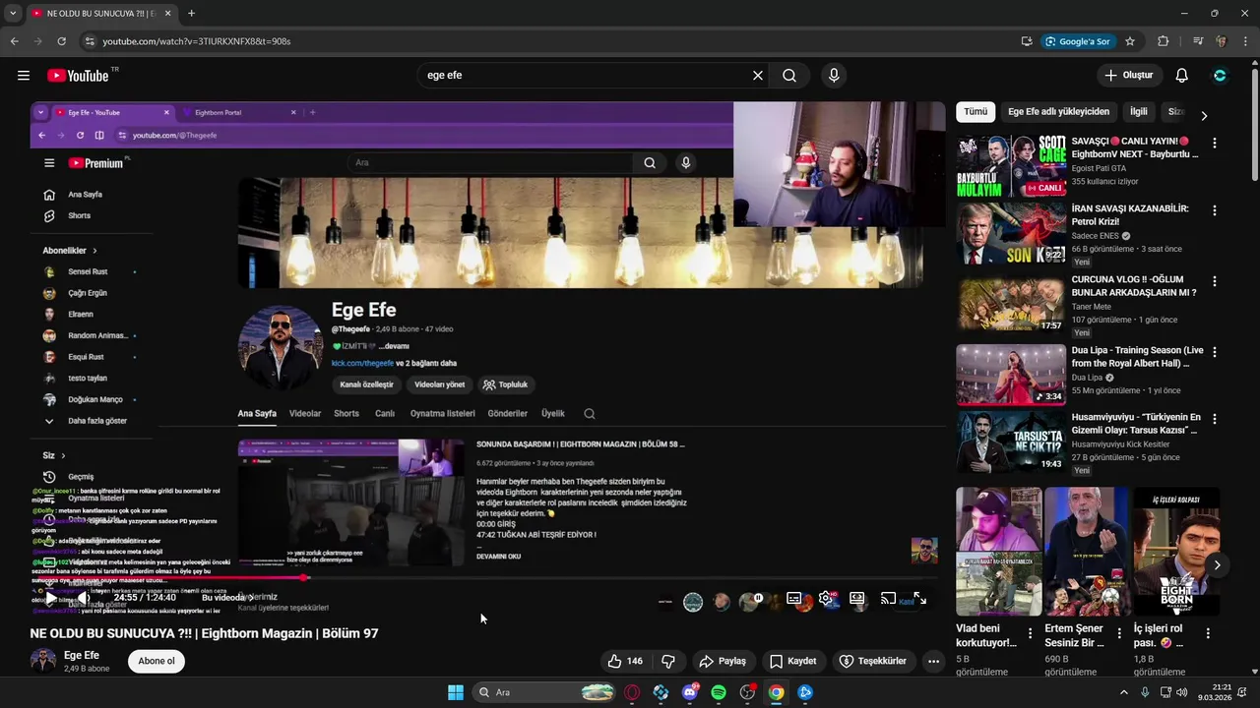This screenshot has width=1260, height=708.
Task: Click the address bar URL
Action: coord(197,41)
